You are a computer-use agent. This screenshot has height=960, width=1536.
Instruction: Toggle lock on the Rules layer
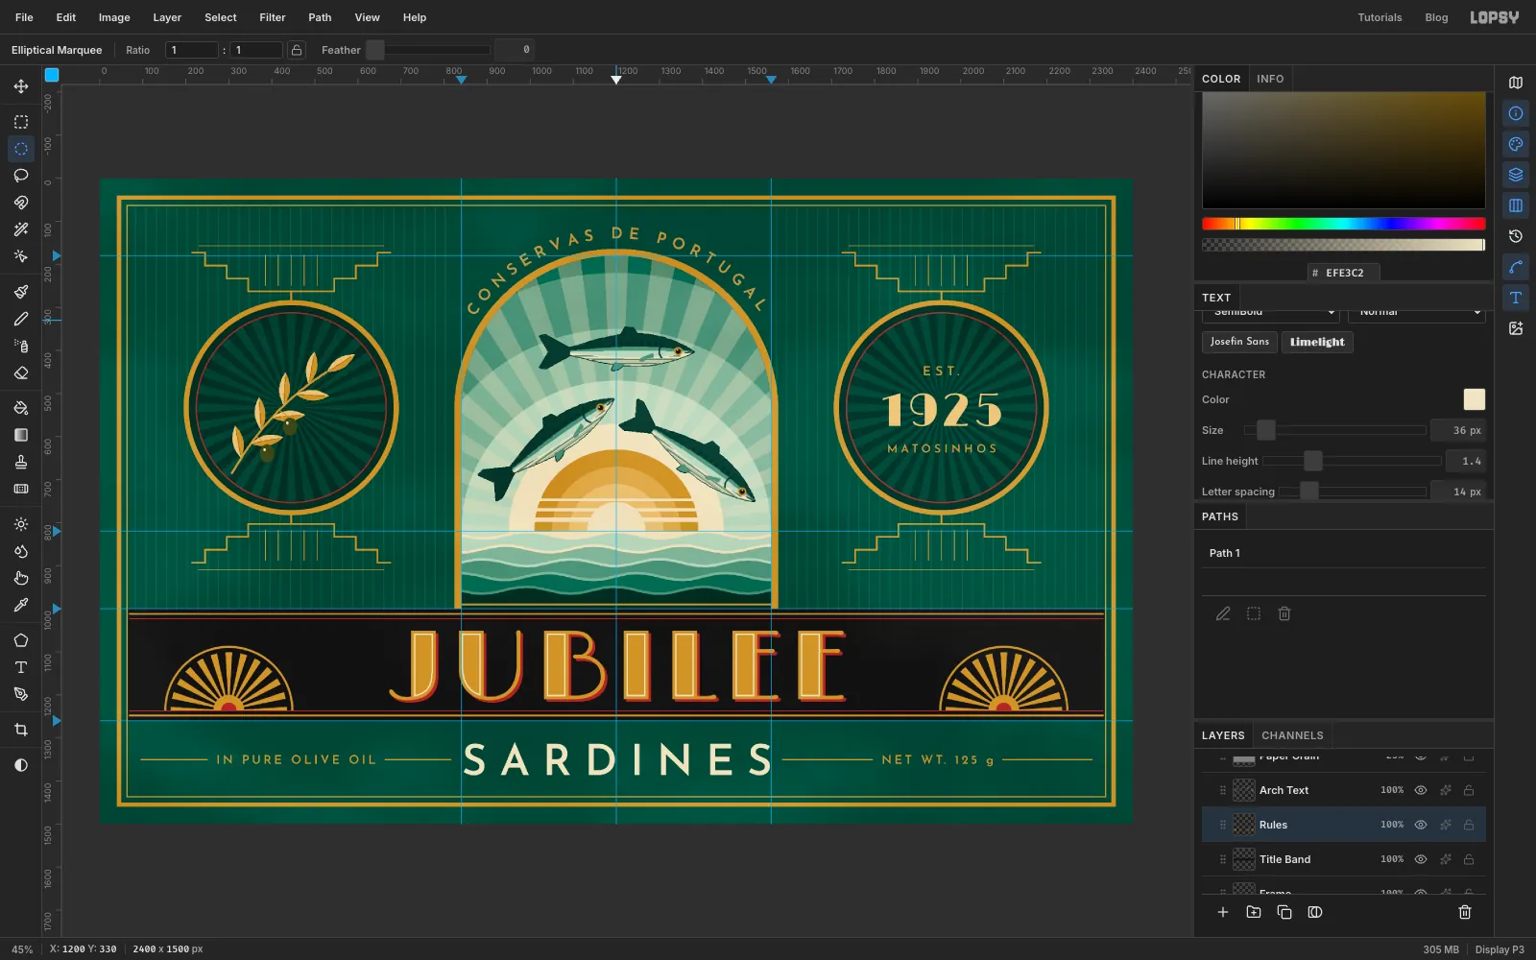[1469, 825]
